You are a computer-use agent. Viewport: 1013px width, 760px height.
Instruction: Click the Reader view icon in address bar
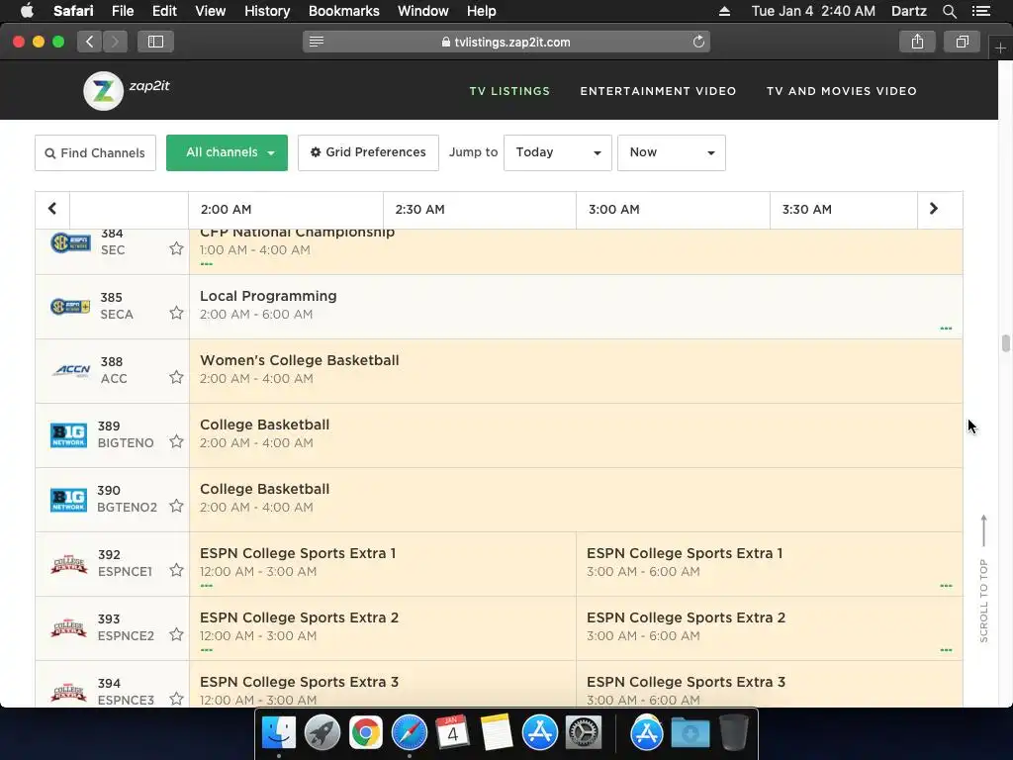click(316, 42)
